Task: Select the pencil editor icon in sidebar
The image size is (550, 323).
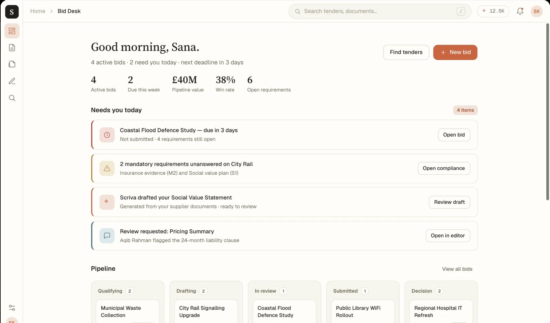Action: coord(12,81)
